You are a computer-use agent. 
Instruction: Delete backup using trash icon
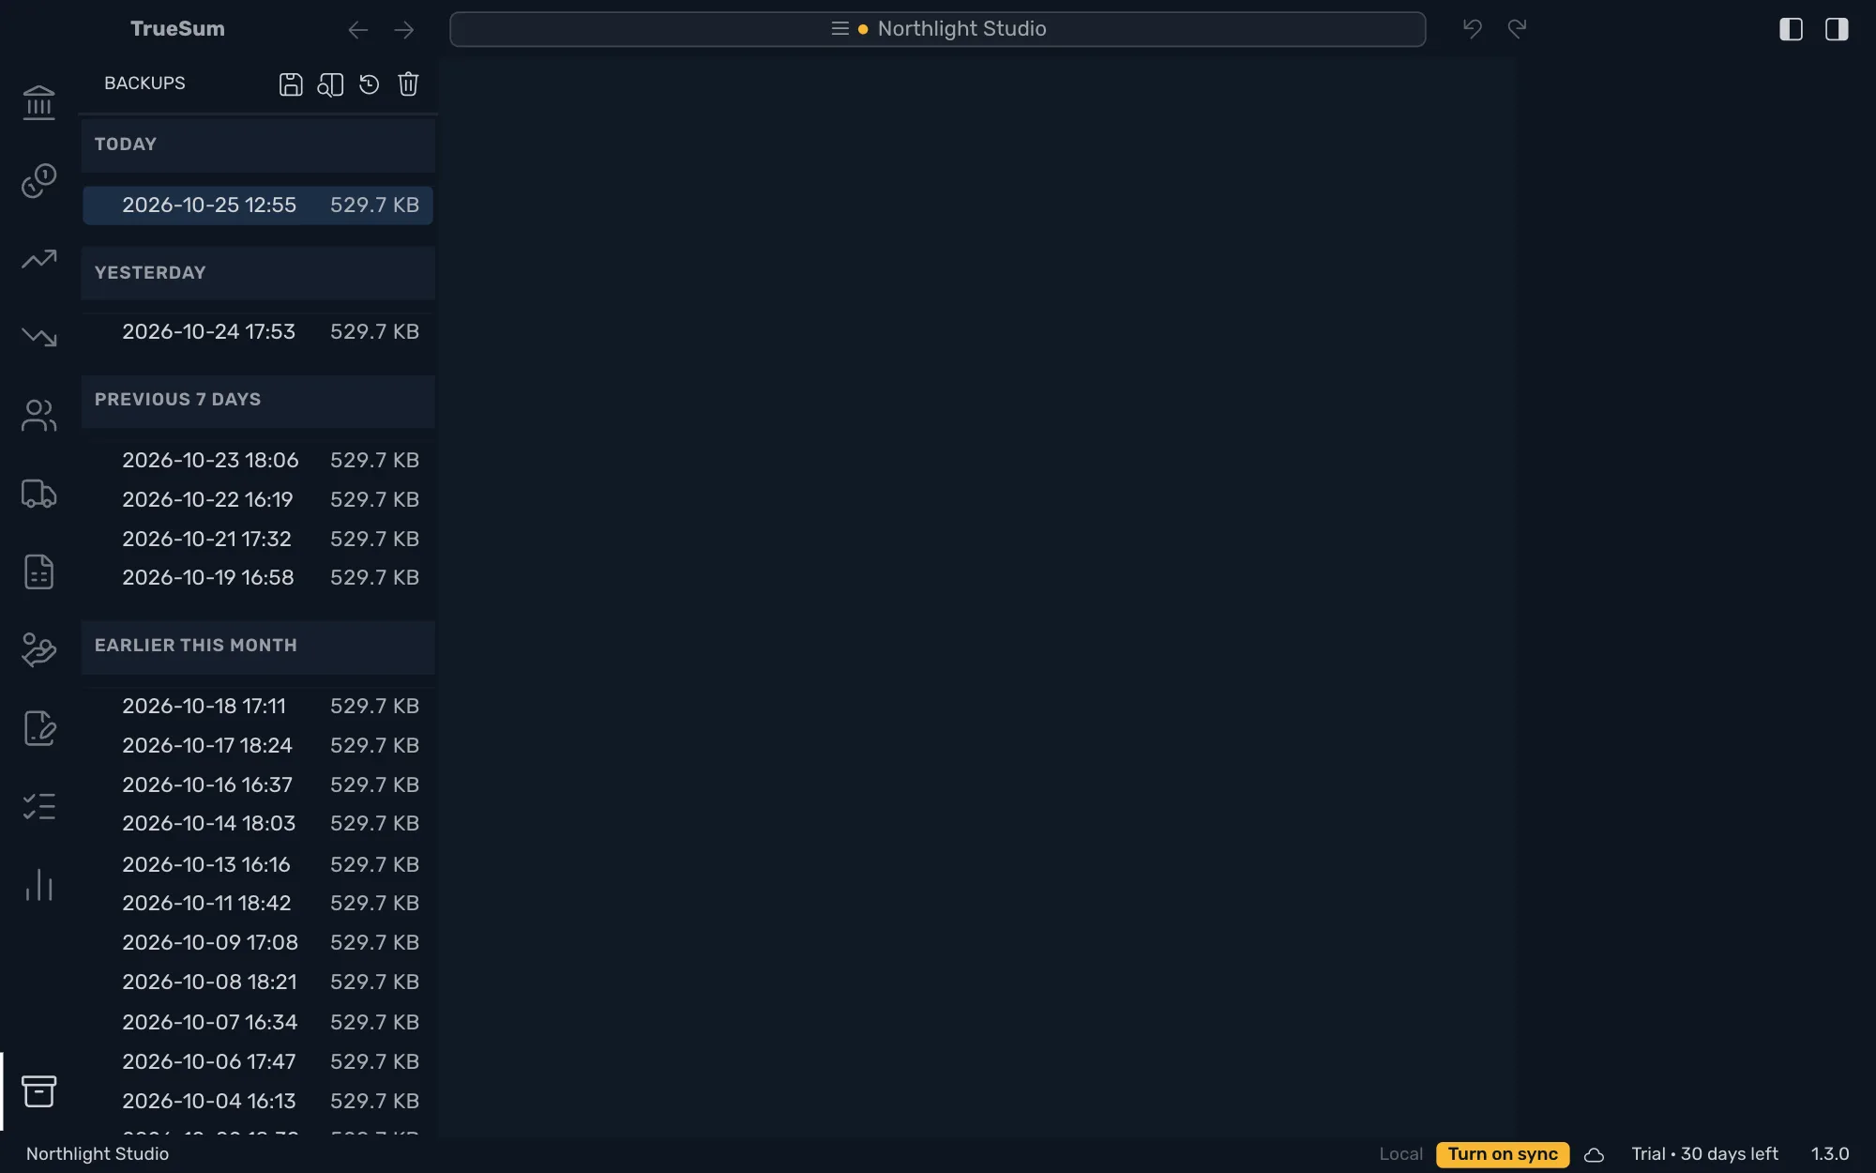coord(408,84)
